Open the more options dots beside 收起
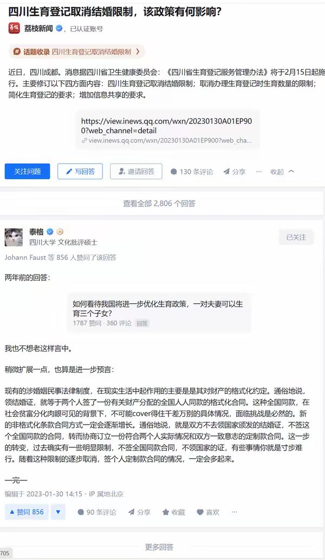The image size is (325, 560). click(259, 172)
